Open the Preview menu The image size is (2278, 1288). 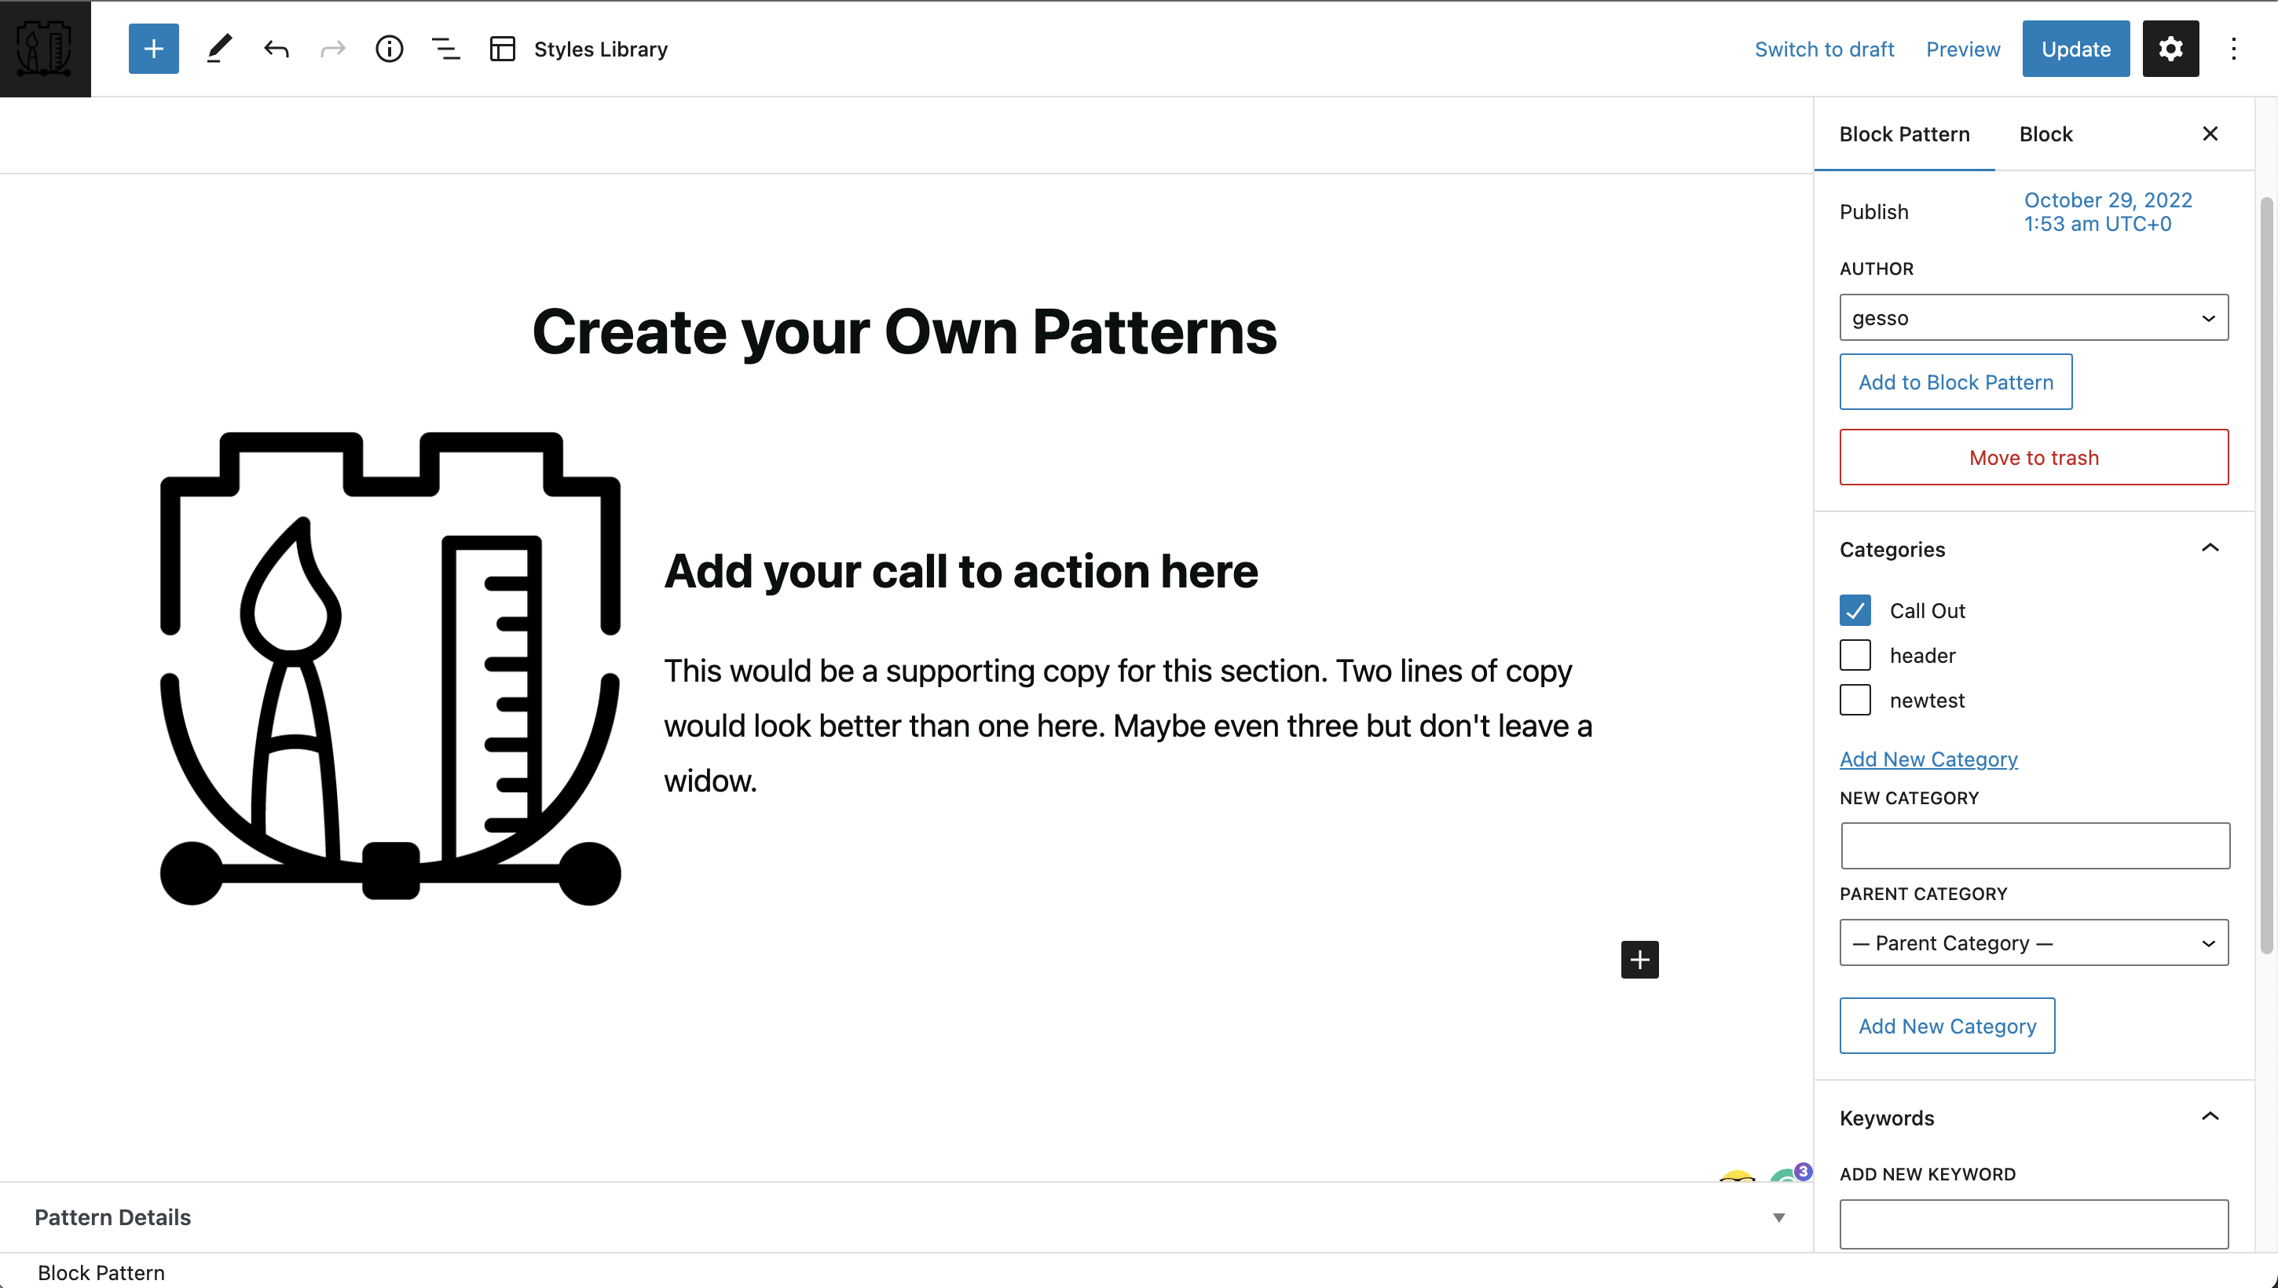pos(1963,49)
